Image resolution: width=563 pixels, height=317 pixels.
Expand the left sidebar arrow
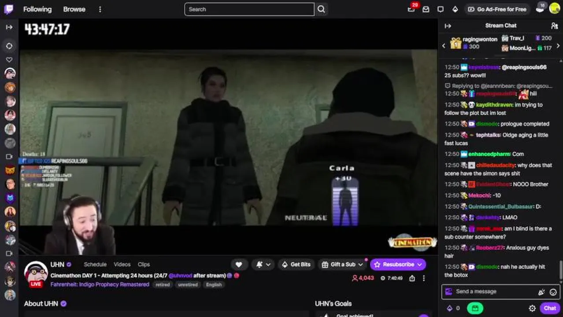tap(9, 27)
